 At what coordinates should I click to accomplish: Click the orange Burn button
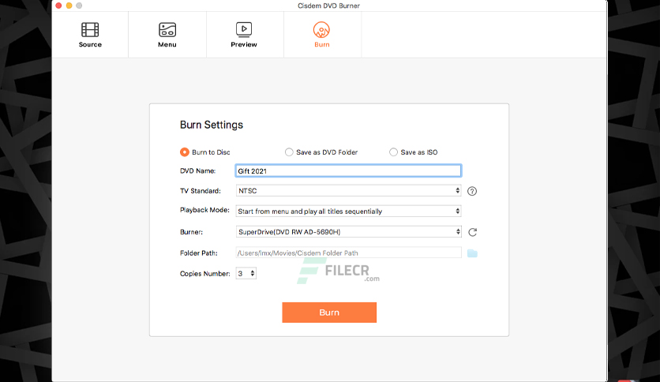coord(329,313)
